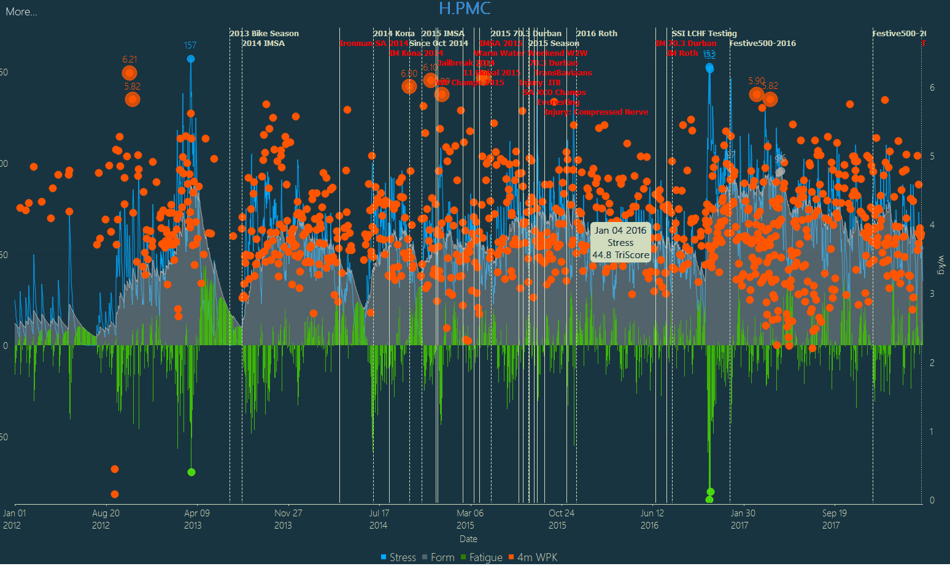Click the Sep 19 2017 axis date
The height and width of the screenshot is (566, 950).
(834, 519)
